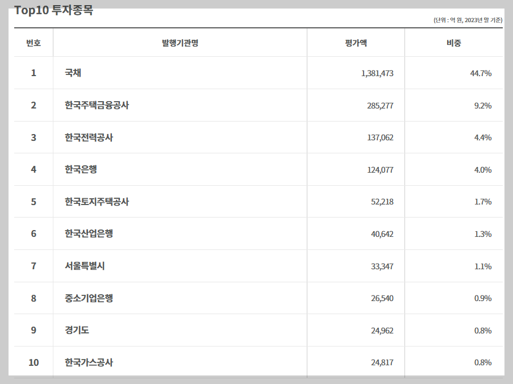Select the issuer '한국전력공사'
The width and height of the screenshot is (513, 384).
(89, 137)
